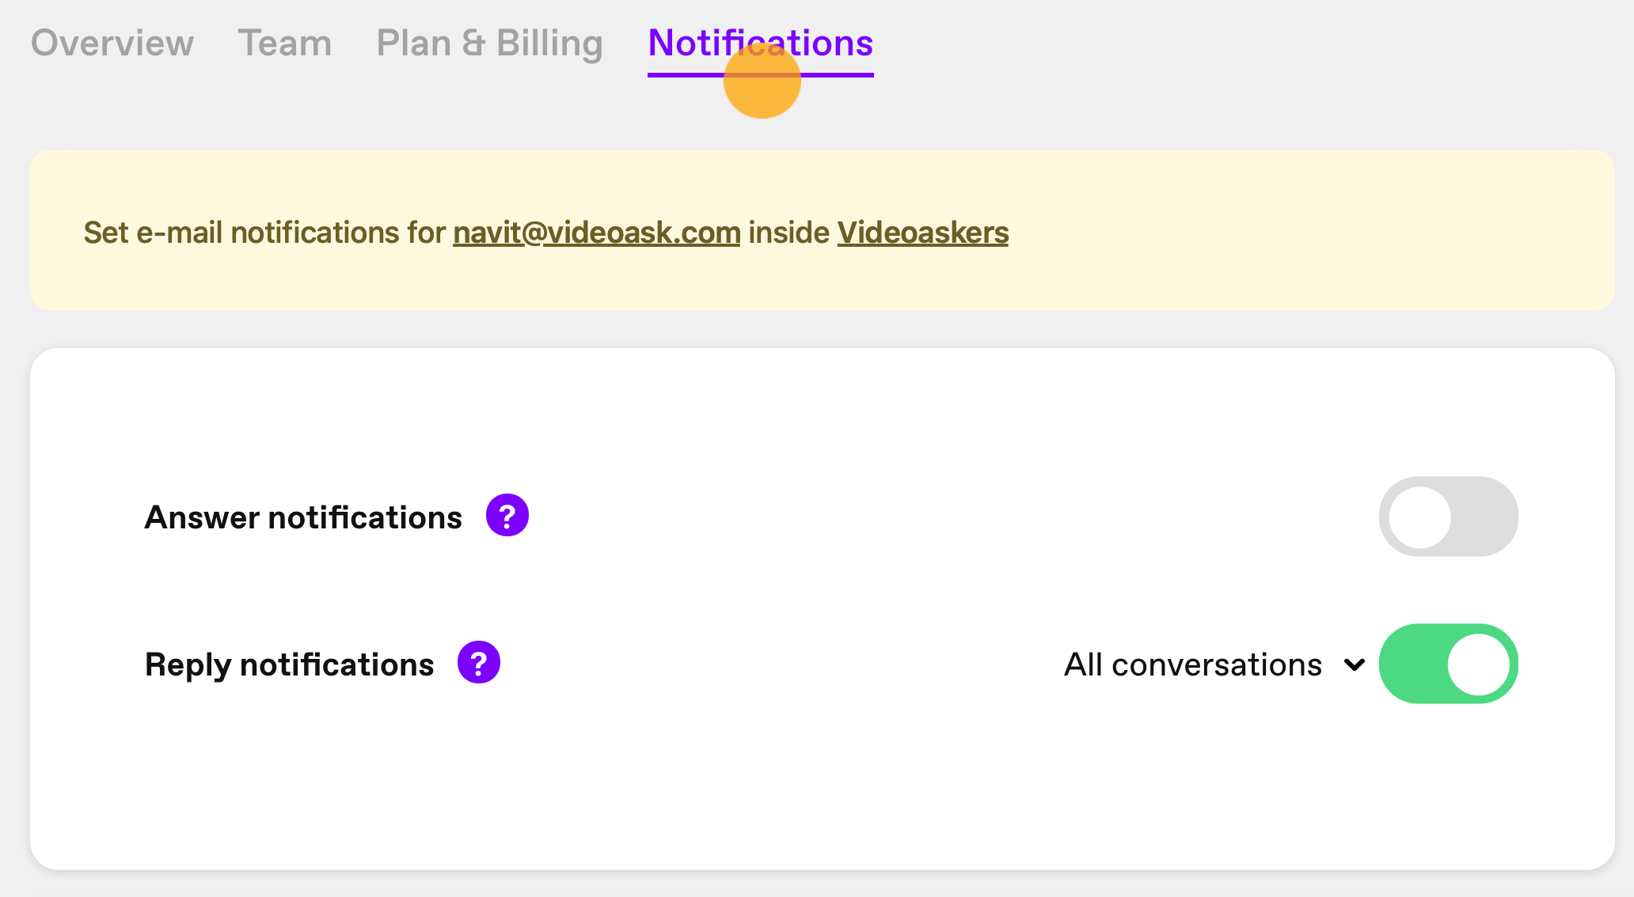Disable the Reply notifications toggle

tap(1448, 664)
